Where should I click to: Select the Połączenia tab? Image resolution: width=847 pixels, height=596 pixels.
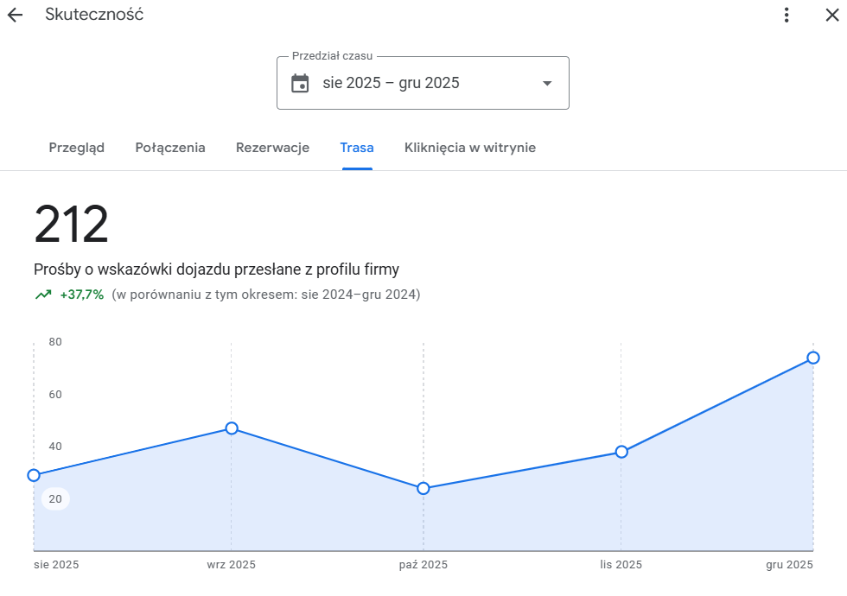(169, 148)
